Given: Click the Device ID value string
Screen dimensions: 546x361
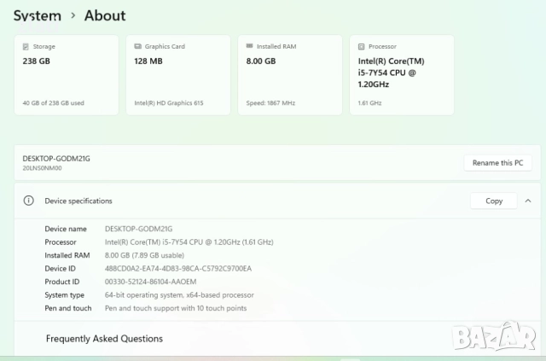Looking at the screenshot, I should (177, 268).
